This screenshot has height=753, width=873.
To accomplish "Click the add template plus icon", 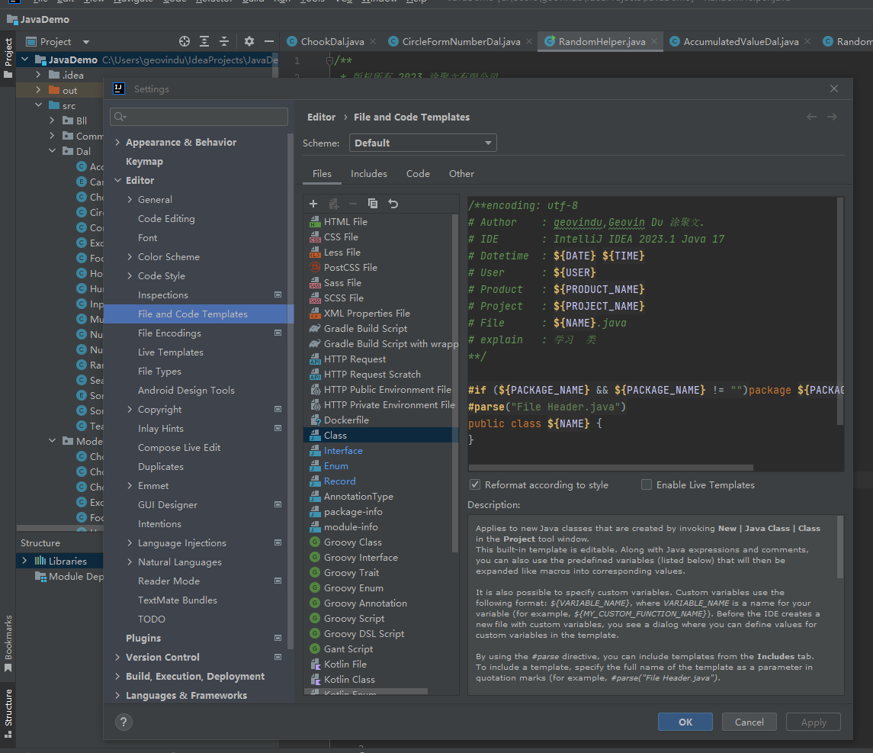I will [313, 204].
